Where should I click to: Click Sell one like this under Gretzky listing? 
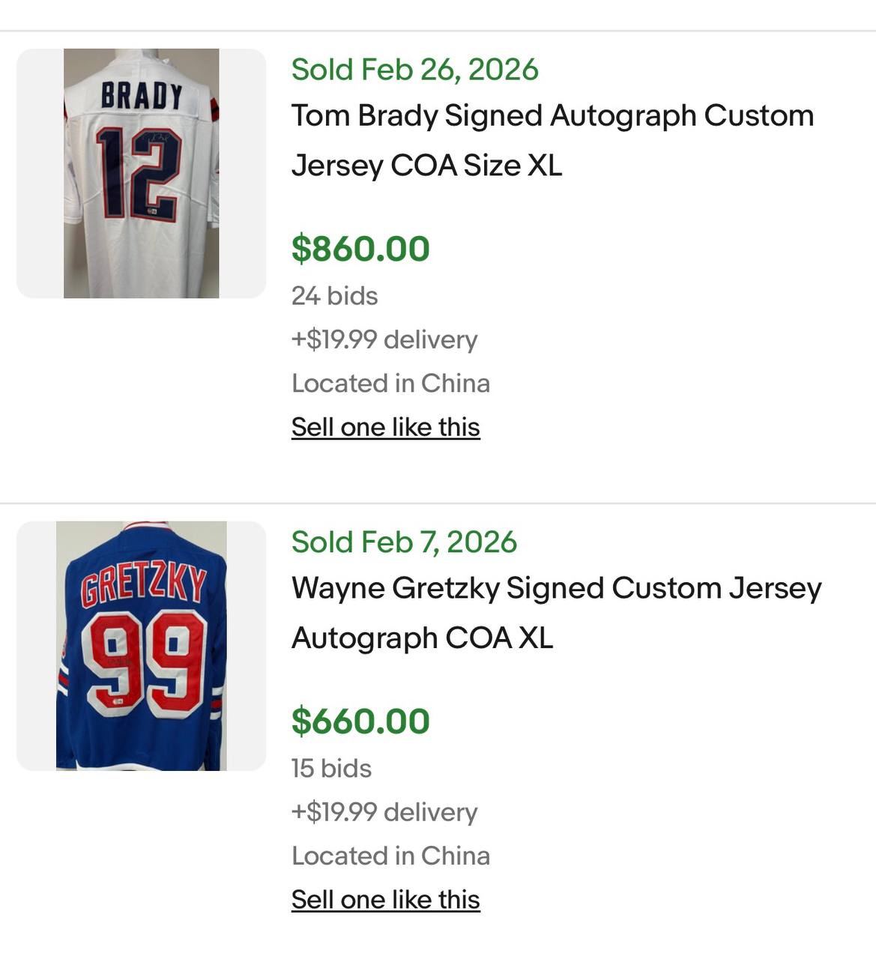[x=385, y=900]
